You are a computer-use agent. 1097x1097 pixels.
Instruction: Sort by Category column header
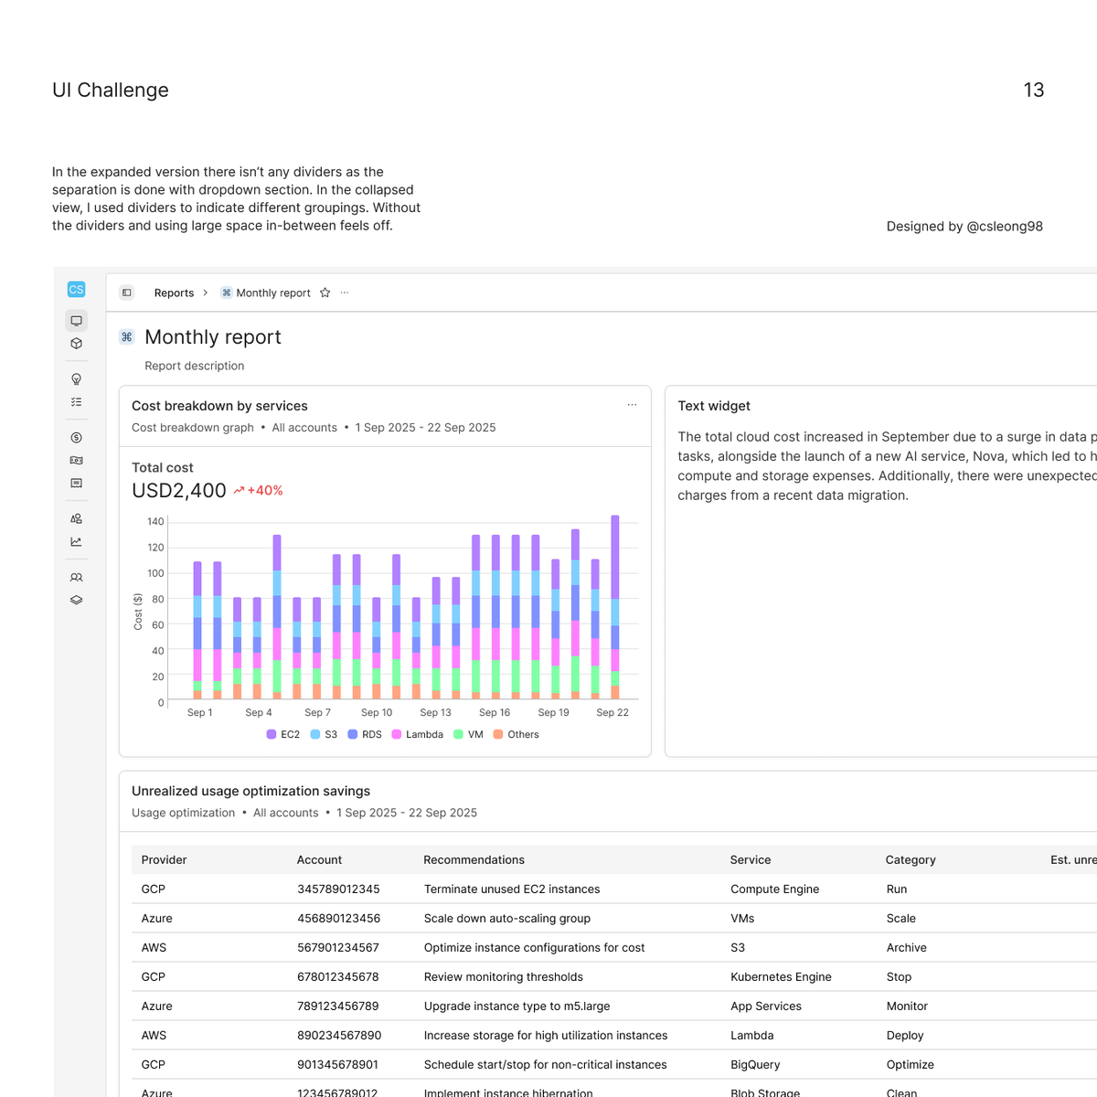(911, 860)
